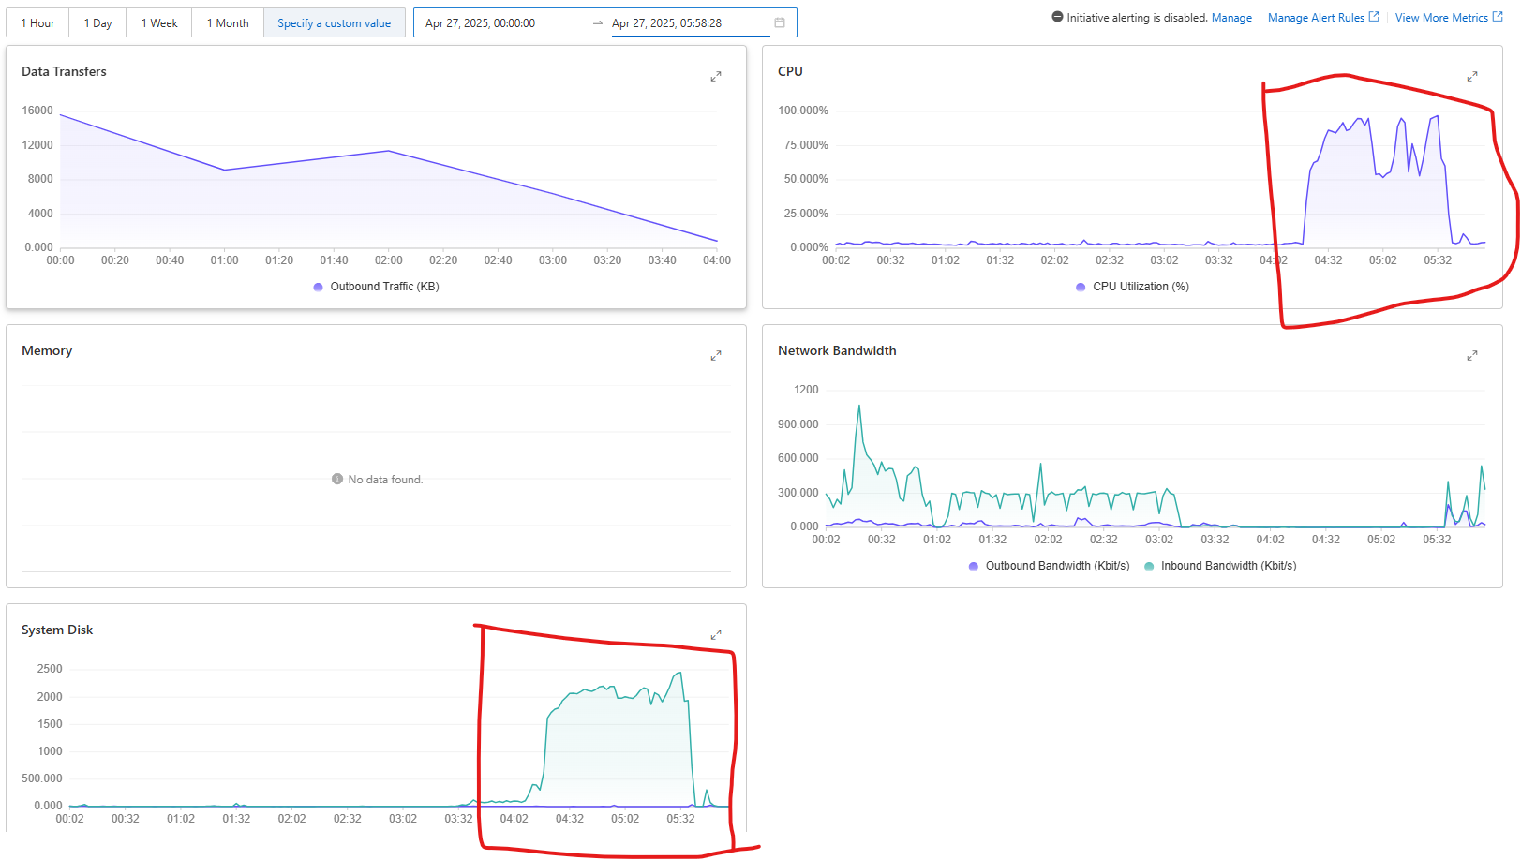Select the 1 Hour time range
Viewport: 1521px width, 860px height.
[x=38, y=22]
